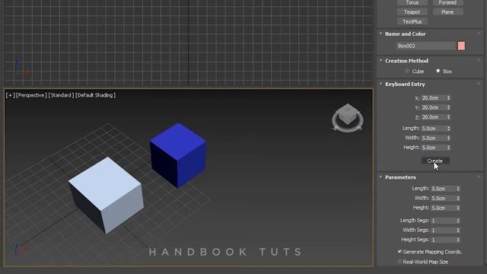The height and width of the screenshot is (274, 487).
Task: Open the [+] viewport general menu
Action: click(x=10, y=95)
